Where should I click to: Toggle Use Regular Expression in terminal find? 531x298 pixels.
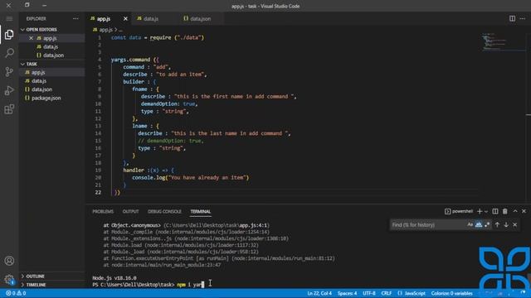pyautogui.click(x=487, y=224)
